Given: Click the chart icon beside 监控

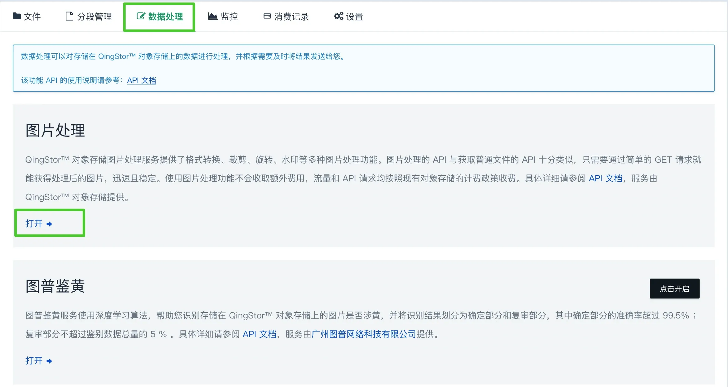Looking at the screenshot, I should coord(213,16).
